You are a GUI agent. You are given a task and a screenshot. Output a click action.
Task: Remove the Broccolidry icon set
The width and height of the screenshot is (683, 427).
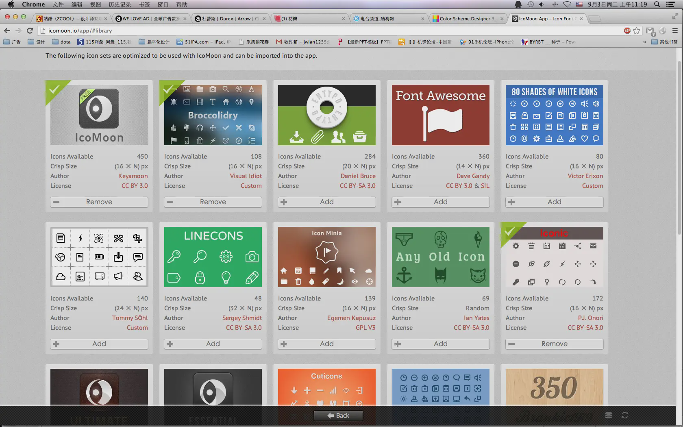pyautogui.click(x=213, y=202)
